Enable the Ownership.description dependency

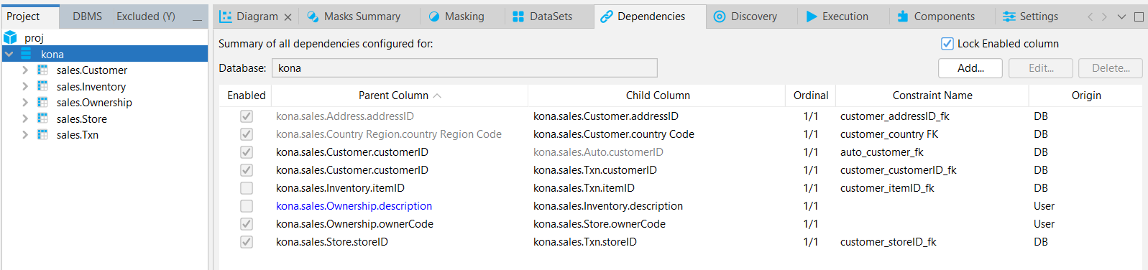(247, 206)
